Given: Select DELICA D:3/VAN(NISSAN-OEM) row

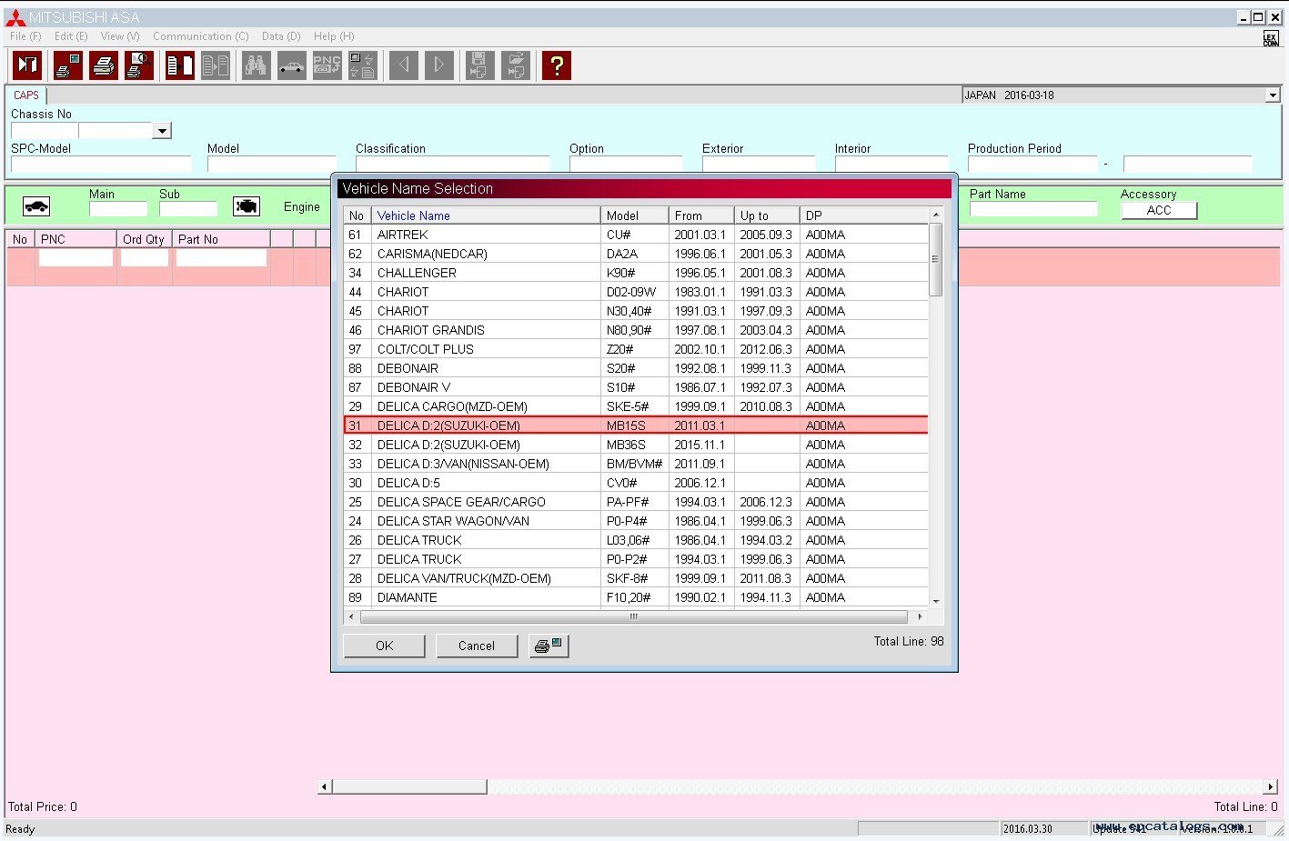Looking at the screenshot, I should [x=636, y=464].
